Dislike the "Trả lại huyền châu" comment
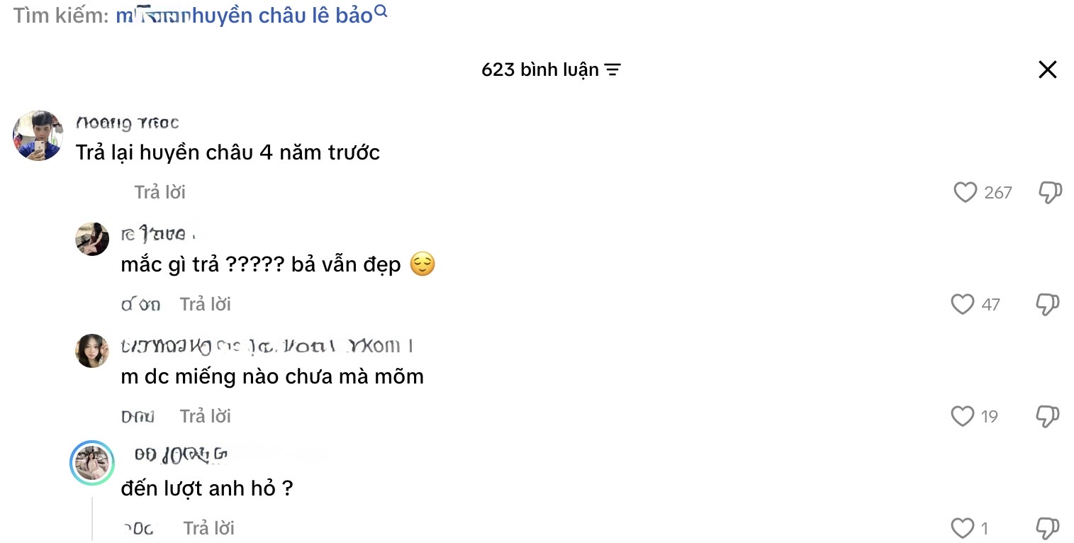The image size is (1074, 543). [1050, 192]
